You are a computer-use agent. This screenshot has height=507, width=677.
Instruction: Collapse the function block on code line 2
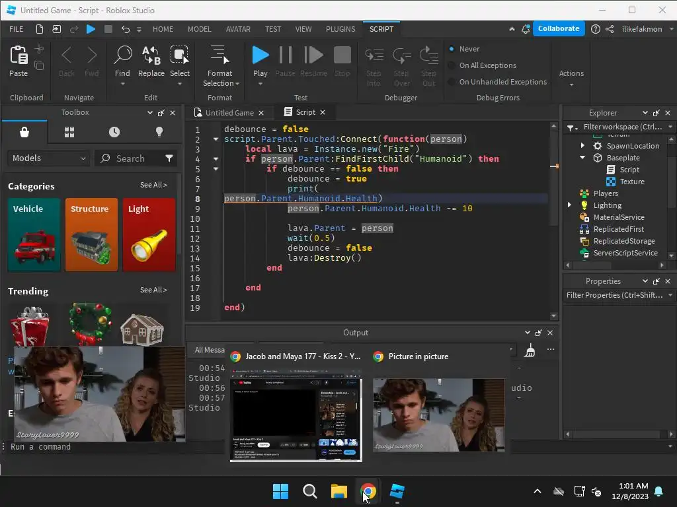tap(216, 139)
